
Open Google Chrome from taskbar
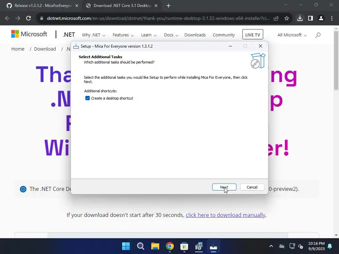[170, 246]
